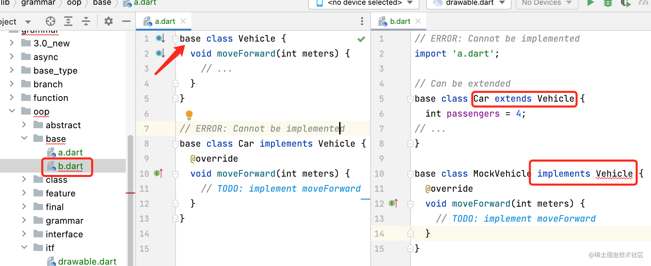Viewport: 651px width, 266px height.
Task: Click the Run green play button
Action: (591, 3)
